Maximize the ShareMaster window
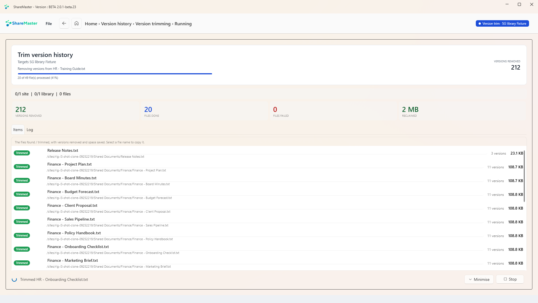Viewport: 538px width, 303px height. (519, 4)
